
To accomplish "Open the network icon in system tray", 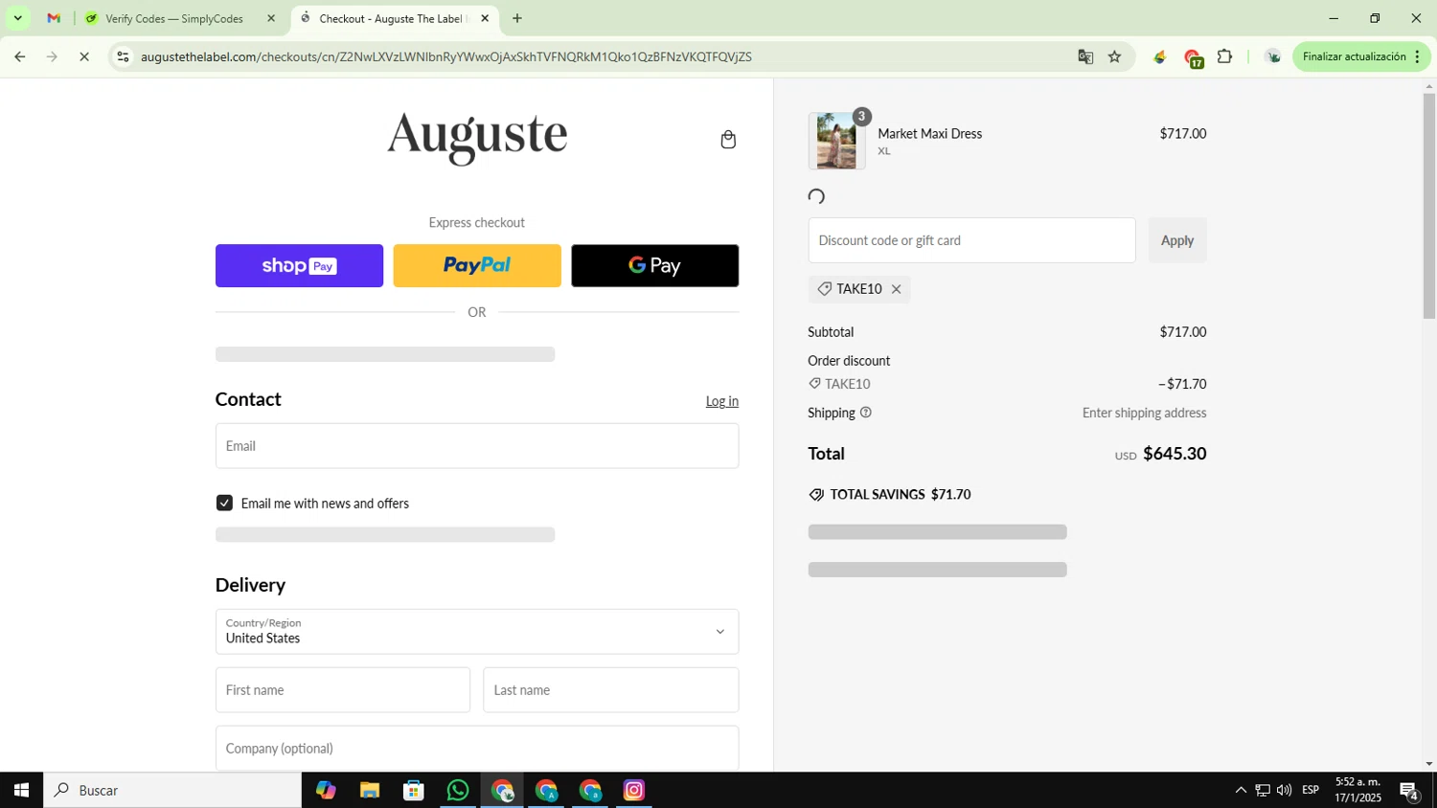I will pos(1263,790).
